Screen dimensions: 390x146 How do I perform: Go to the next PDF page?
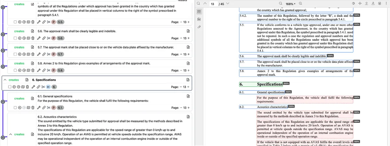[x=227, y=4]
